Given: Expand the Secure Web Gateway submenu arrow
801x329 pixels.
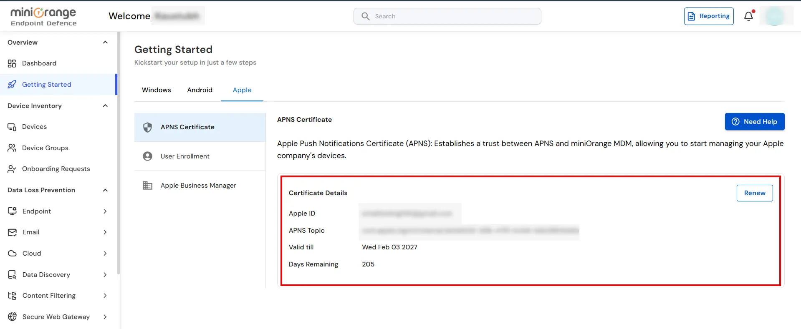Looking at the screenshot, I should 105,317.
